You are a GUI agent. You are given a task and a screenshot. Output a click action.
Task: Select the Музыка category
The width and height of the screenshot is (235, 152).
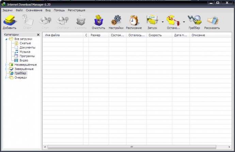(x=25, y=52)
